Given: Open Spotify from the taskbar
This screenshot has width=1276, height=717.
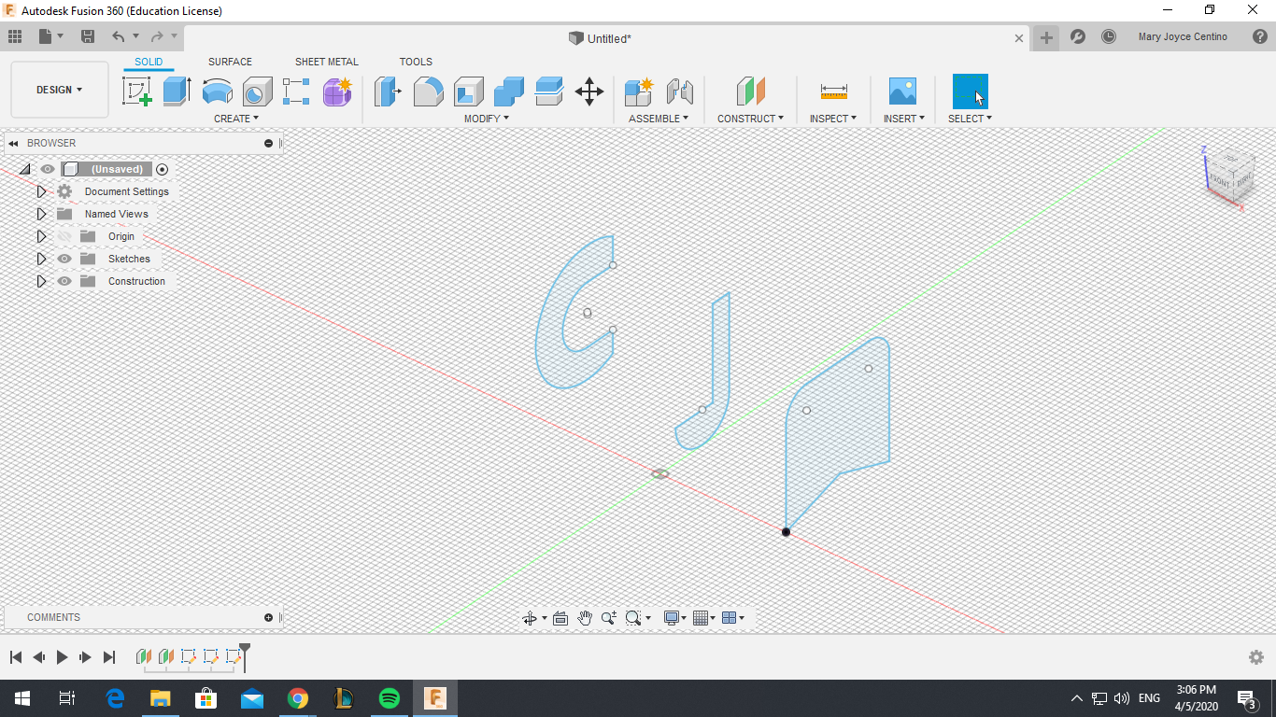Looking at the screenshot, I should 390,697.
